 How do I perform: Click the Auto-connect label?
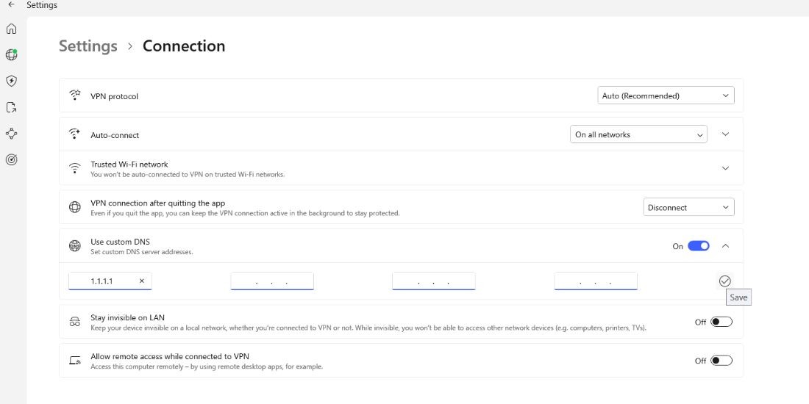pyautogui.click(x=115, y=135)
